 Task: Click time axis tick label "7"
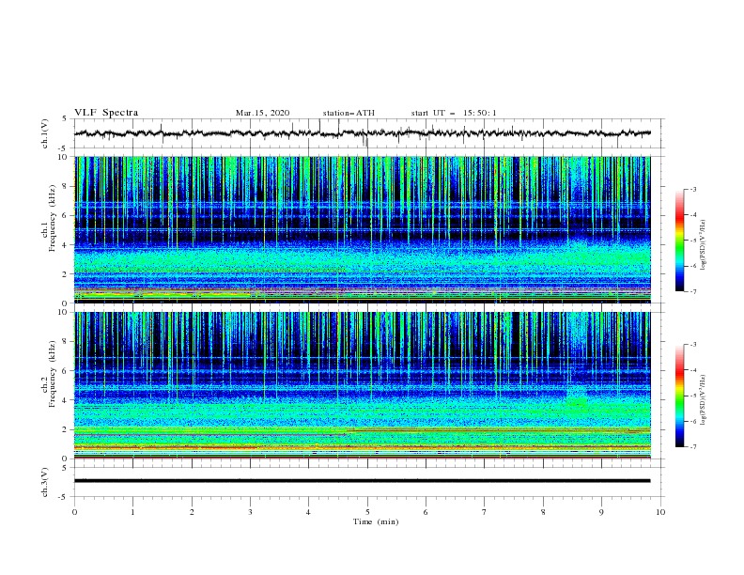point(485,512)
